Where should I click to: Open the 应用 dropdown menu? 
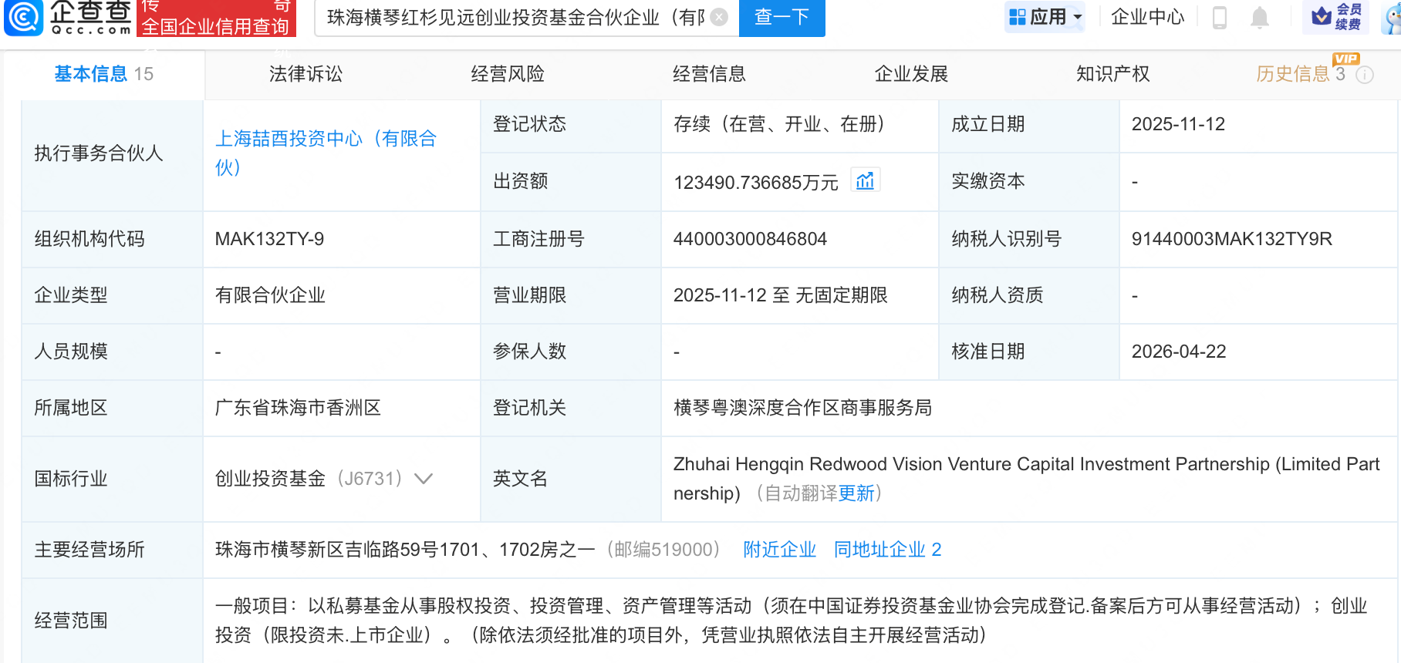pos(1045,17)
